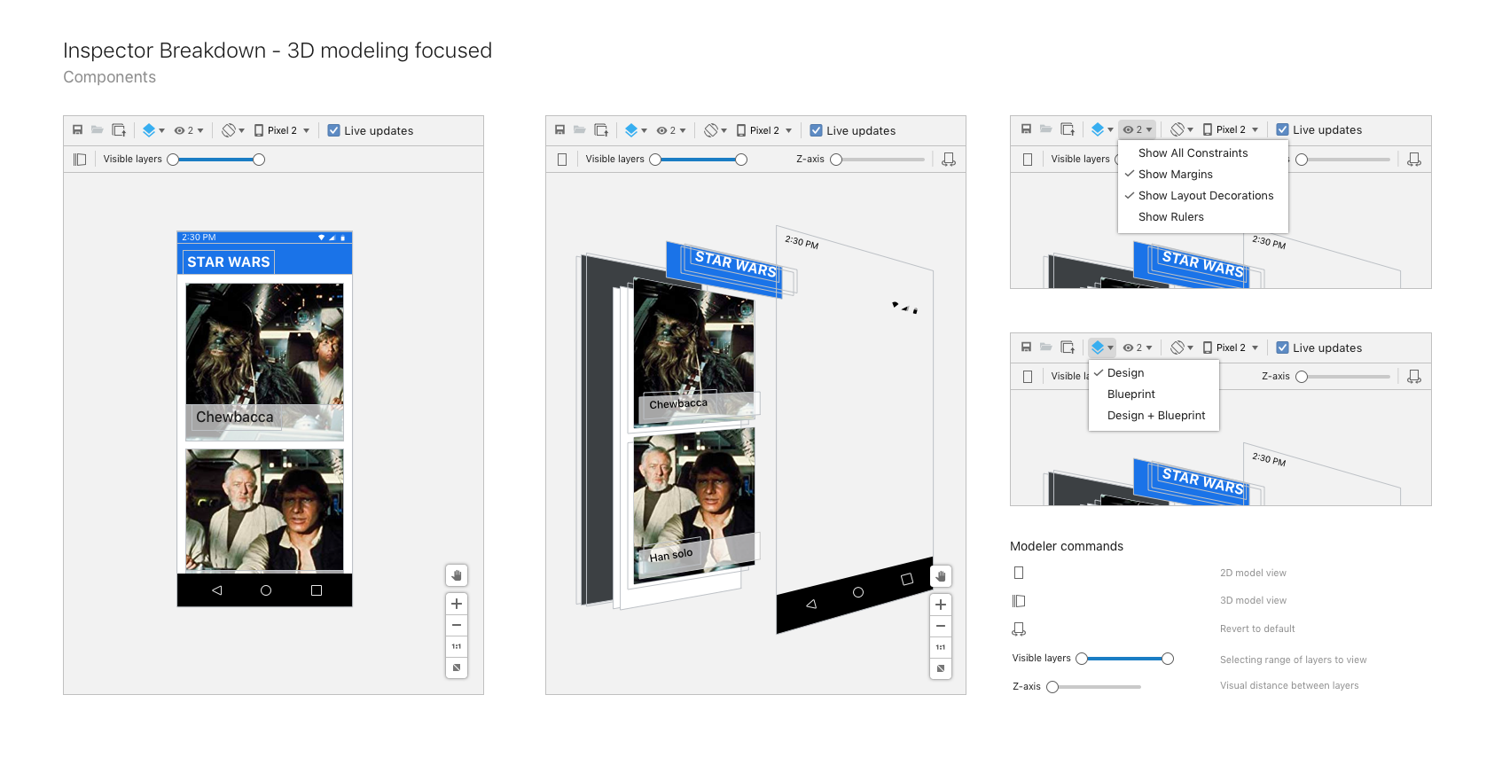
Task: Click the Visible layers slider under Modeler commands
Action: tap(1124, 659)
